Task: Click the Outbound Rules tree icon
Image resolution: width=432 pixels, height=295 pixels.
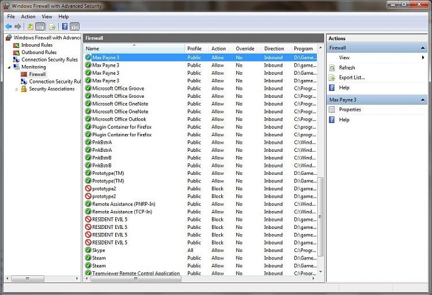Action: 17,52
